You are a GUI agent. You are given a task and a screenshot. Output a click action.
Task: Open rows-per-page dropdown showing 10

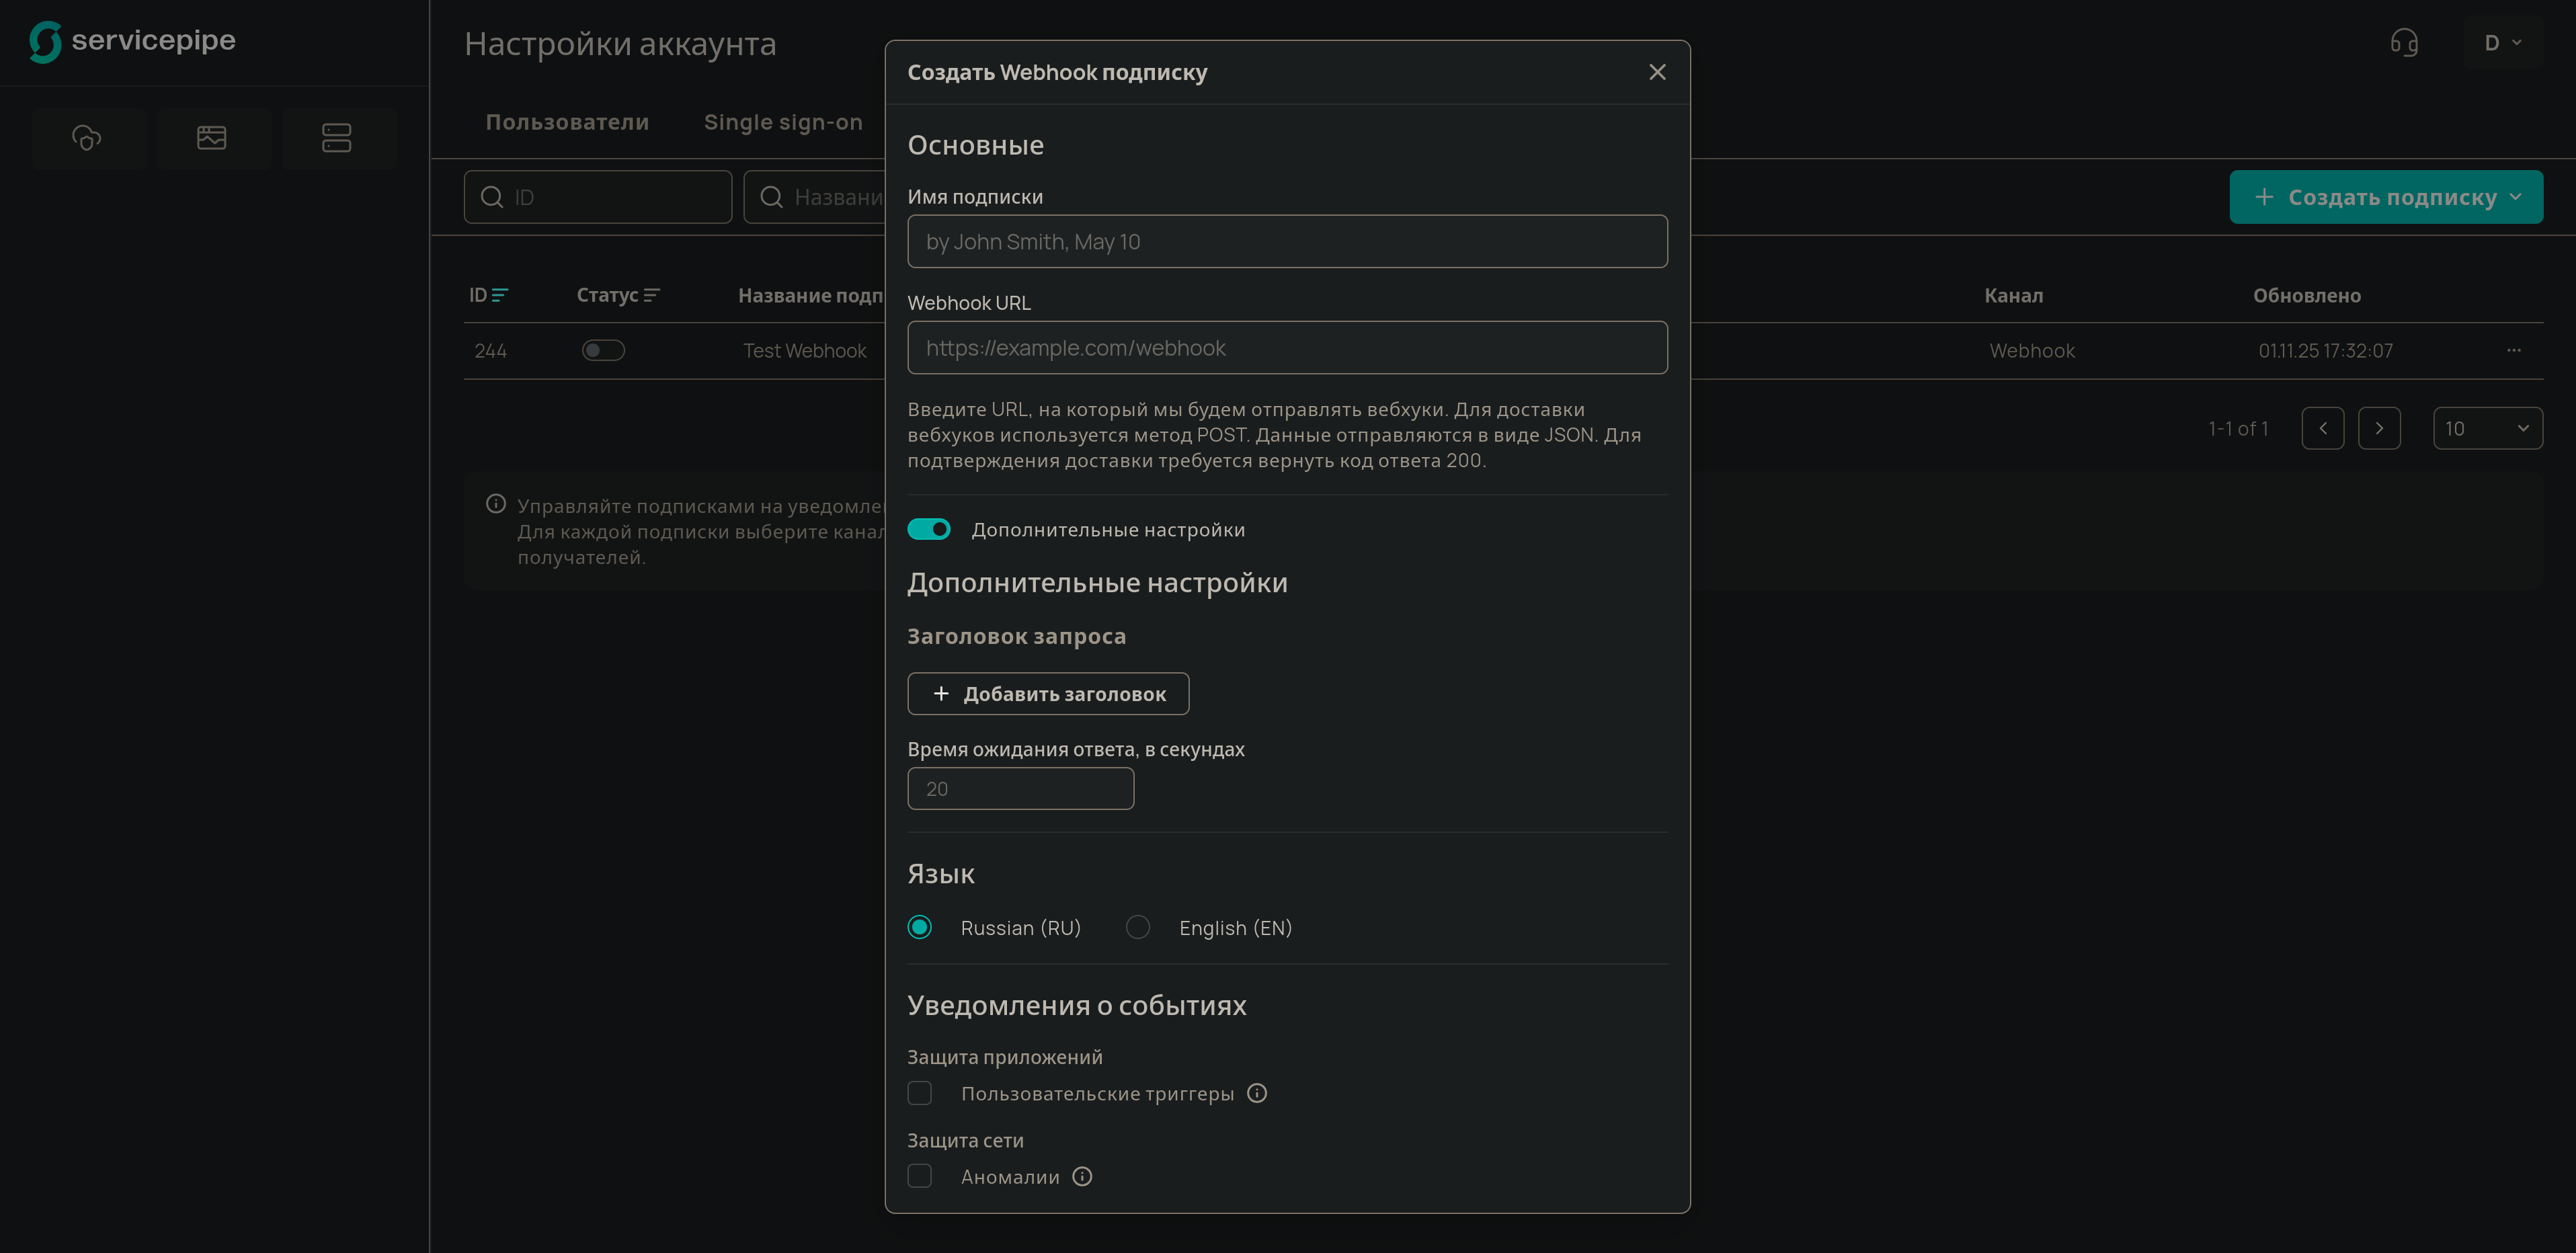2487,428
